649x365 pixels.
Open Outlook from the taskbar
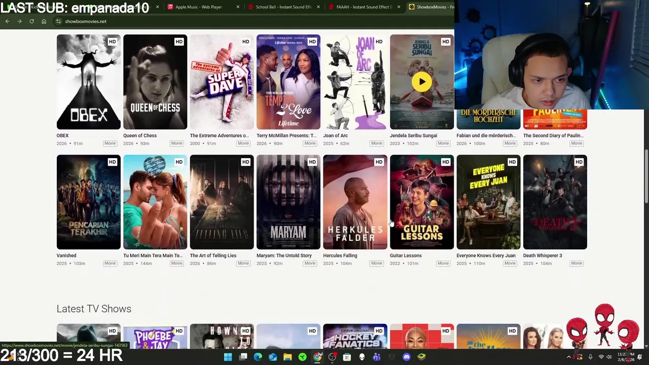(273, 357)
